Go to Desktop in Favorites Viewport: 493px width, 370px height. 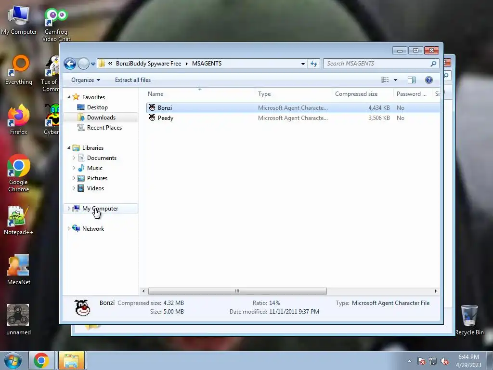coord(97,107)
